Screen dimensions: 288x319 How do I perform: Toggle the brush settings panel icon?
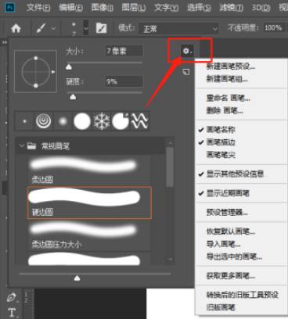coord(101,28)
